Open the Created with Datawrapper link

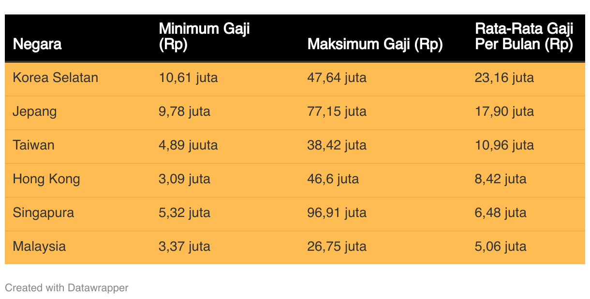pos(67,288)
